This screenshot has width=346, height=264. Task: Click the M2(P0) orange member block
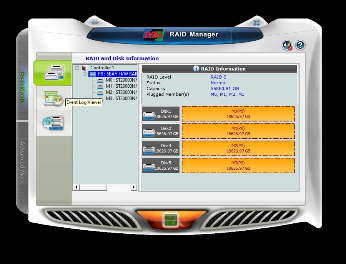(x=238, y=148)
